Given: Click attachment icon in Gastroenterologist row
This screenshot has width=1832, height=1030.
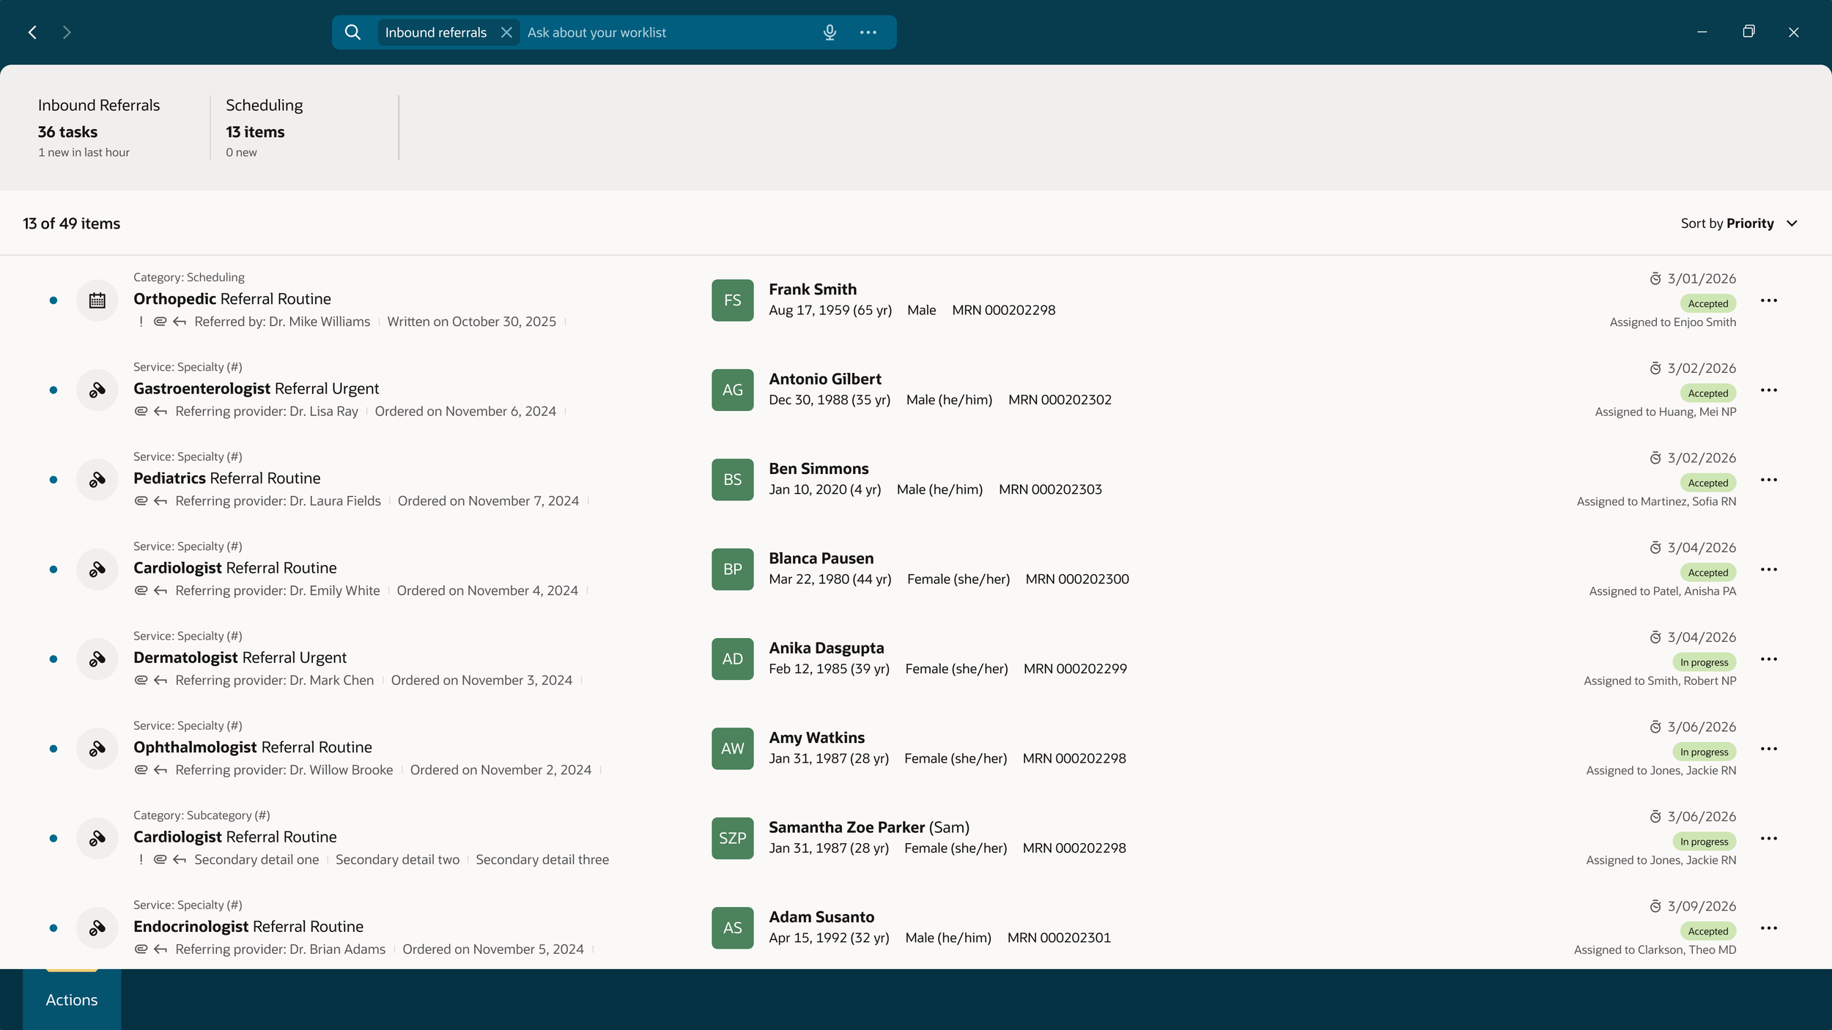Looking at the screenshot, I should pyautogui.click(x=141, y=411).
